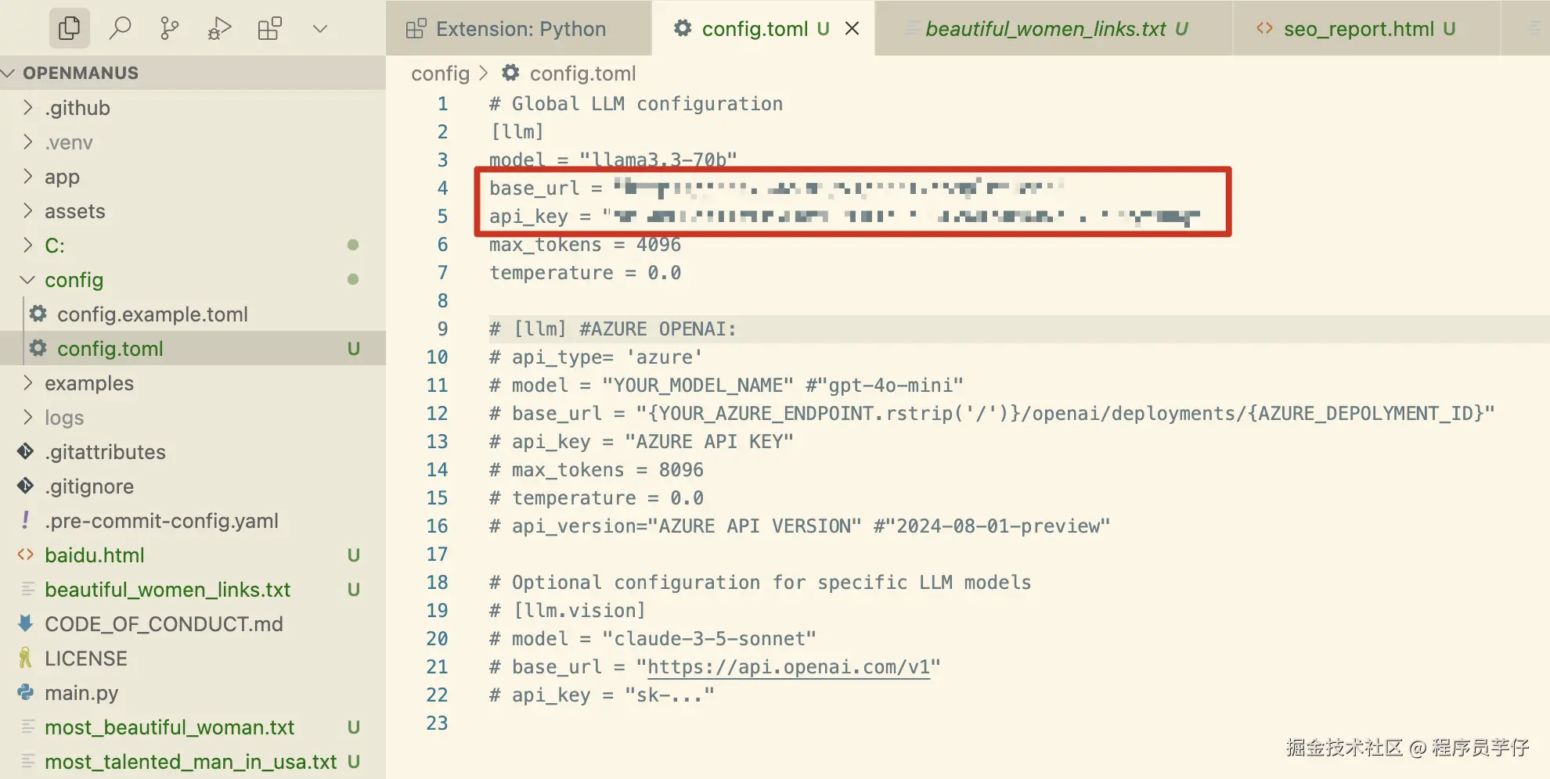Click the YAML exclamation icon of .pre-commit-config.yaml

click(26, 520)
